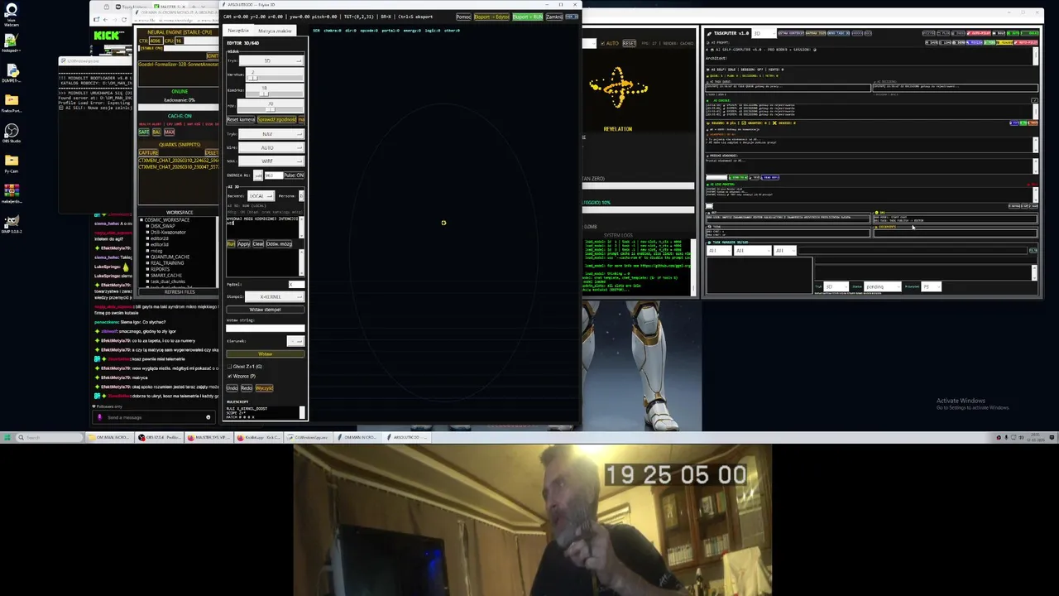The image size is (1059, 596).
Task: Click the Odśw. mózg button
Action: (x=279, y=244)
